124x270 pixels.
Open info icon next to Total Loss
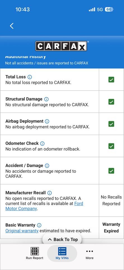point(30,77)
